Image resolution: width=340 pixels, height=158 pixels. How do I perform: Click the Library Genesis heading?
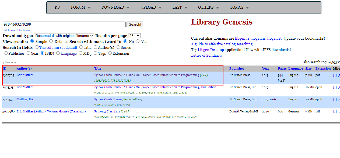coord(222,22)
